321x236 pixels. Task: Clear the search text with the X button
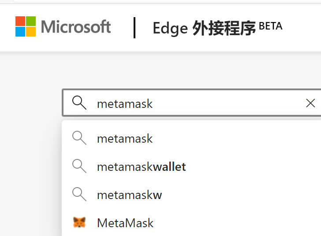[x=310, y=103]
